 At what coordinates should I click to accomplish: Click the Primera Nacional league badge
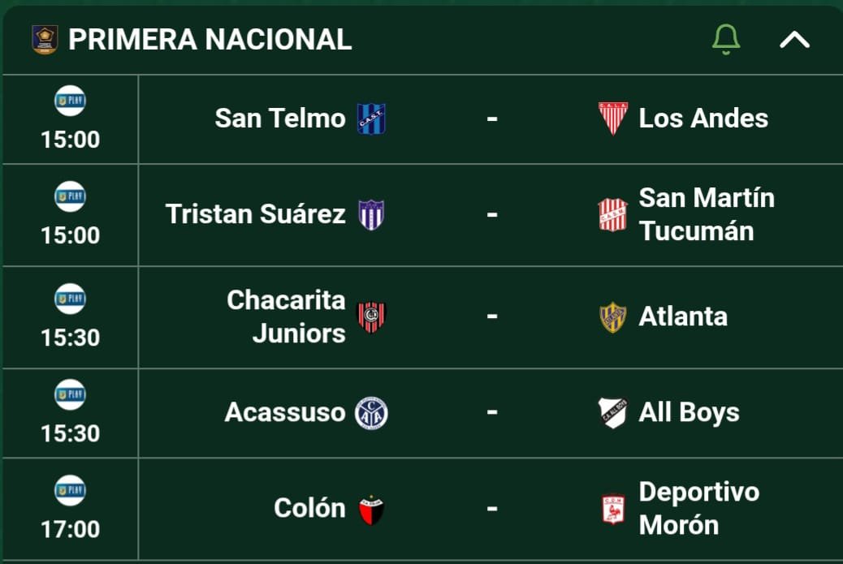click(45, 40)
